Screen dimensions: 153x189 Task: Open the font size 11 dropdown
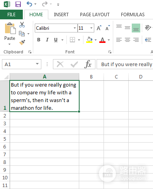click(92, 28)
